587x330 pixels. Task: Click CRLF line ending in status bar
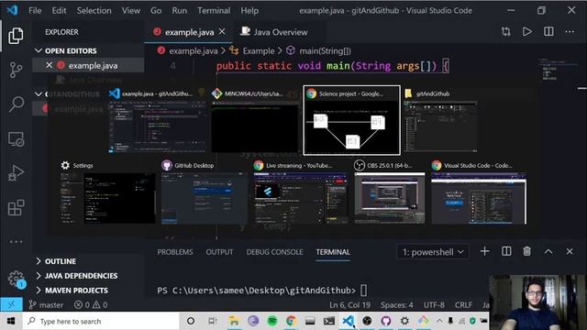point(463,305)
